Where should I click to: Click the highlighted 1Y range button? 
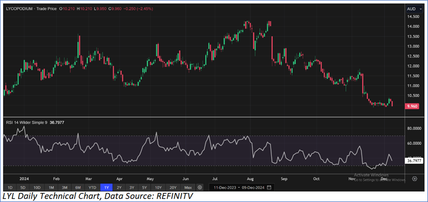click(106, 187)
